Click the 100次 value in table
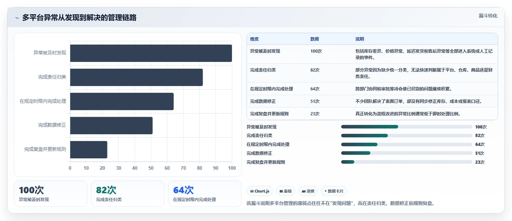 point(316,51)
